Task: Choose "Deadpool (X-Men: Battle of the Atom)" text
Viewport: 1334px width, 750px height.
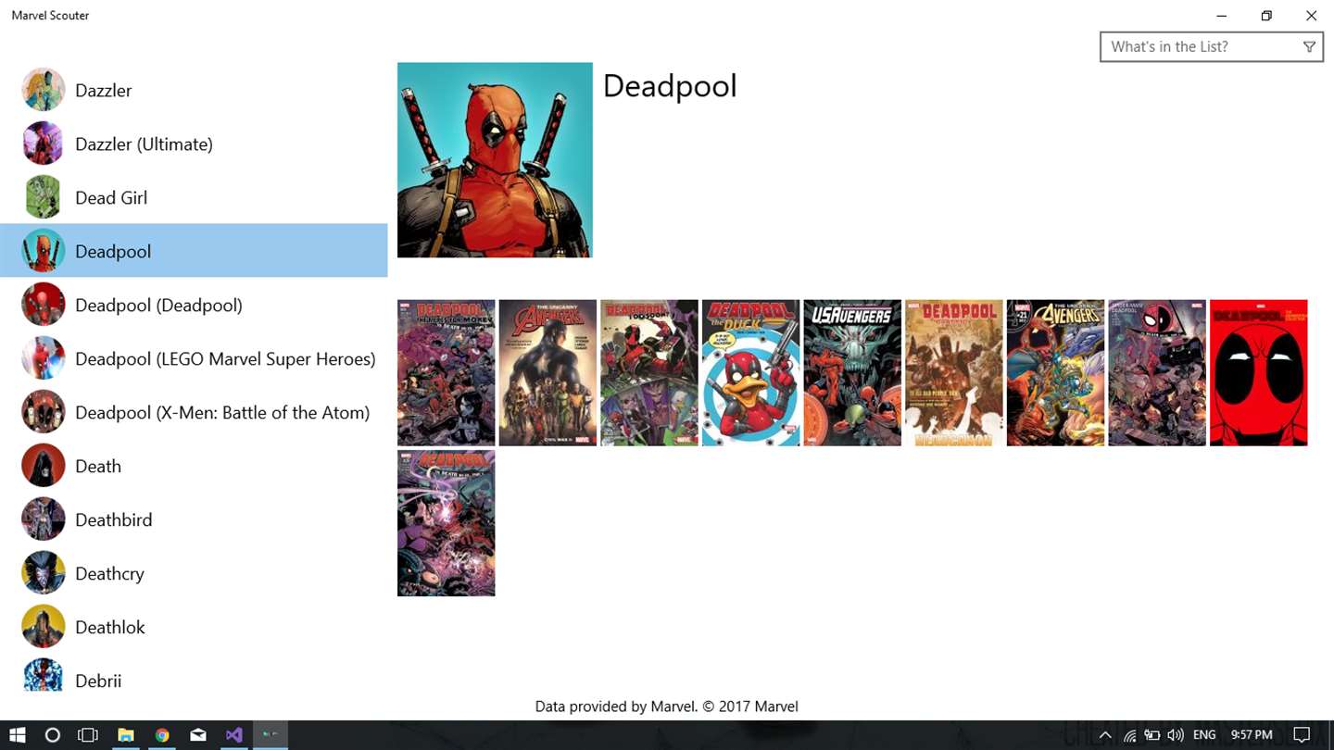Action: pyautogui.click(x=222, y=413)
